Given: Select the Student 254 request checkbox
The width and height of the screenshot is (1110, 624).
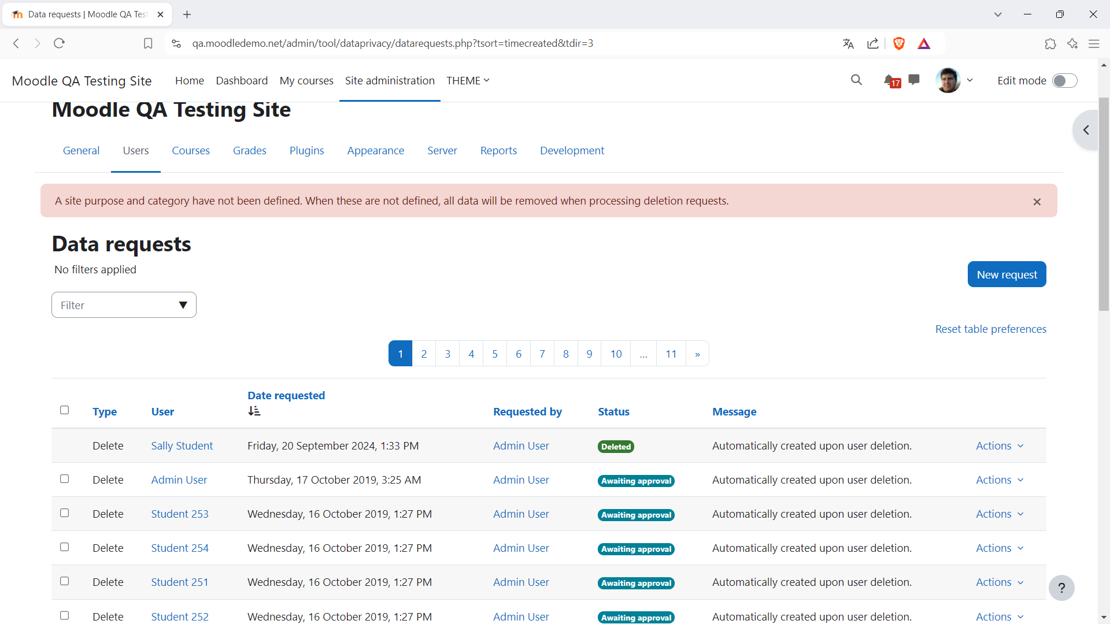Looking at the screenshot, I should pyautogui.click(x=65, y=547).
